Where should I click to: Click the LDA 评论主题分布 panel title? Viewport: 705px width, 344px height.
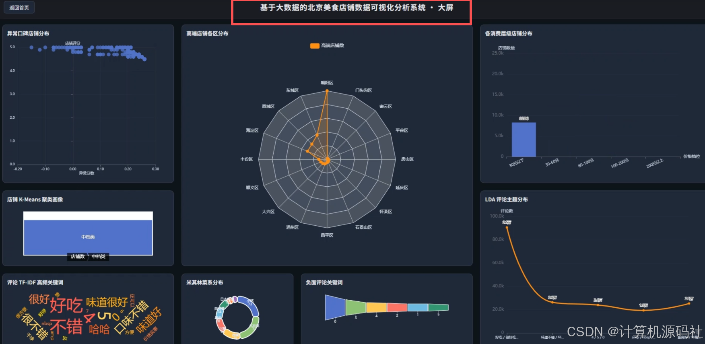click(506, 199)
